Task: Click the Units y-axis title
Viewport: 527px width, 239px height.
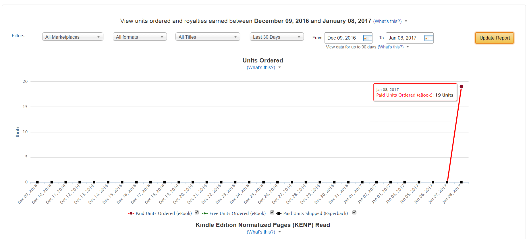Action: (18, 132)
